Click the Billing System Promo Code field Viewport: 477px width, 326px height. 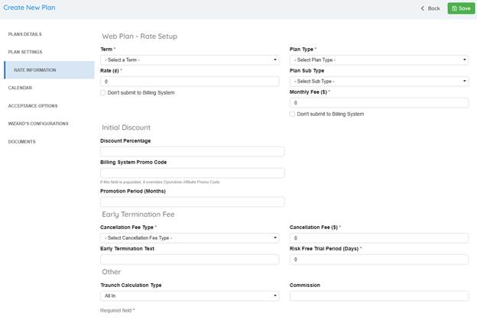(x=193, y=173)
